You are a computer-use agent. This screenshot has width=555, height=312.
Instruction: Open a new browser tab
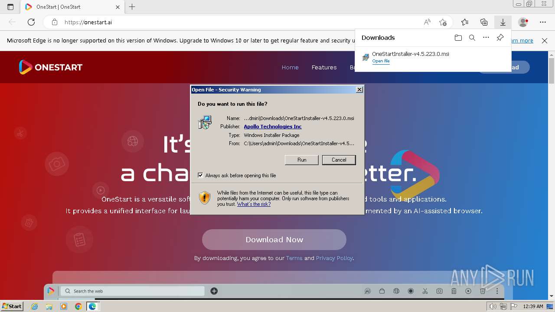(132, 7)
